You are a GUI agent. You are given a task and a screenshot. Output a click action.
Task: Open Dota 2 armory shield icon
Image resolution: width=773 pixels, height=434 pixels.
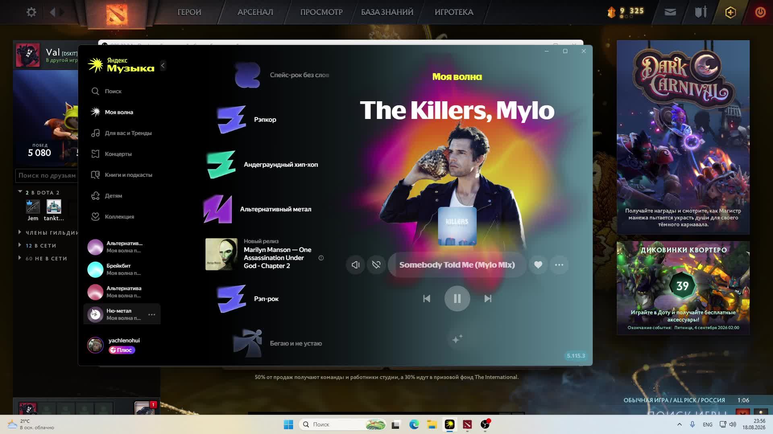[x=701, y=12]
